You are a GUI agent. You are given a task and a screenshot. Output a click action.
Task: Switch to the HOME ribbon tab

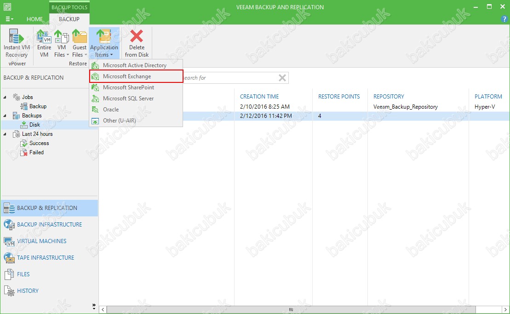(x=35, y=19)
